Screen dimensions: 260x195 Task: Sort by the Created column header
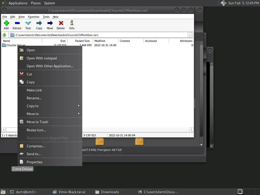click(131, 41)
